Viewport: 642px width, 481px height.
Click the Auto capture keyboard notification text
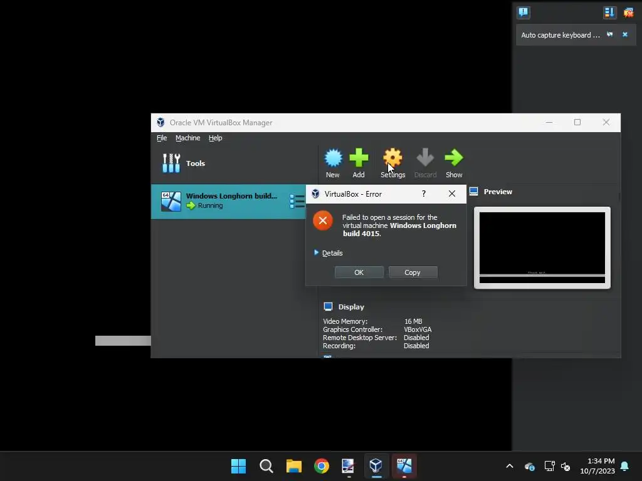point(560,35)
